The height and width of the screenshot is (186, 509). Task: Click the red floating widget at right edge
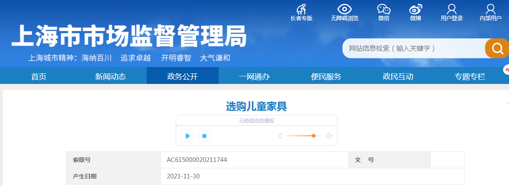(506, 70)
